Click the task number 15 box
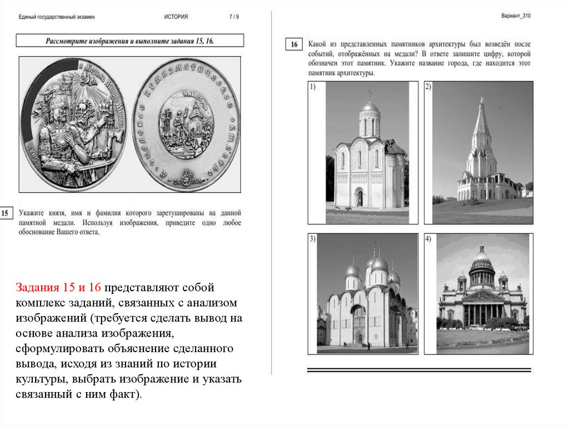569x426 pixels. pyautogui.click(x=6, y=213)
